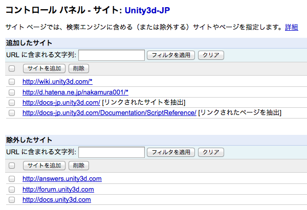Open the http://docs-jp.unity3d.com/ link
Image resolution: width=307 pixels, height=210 pixels.
coord(61,103)
